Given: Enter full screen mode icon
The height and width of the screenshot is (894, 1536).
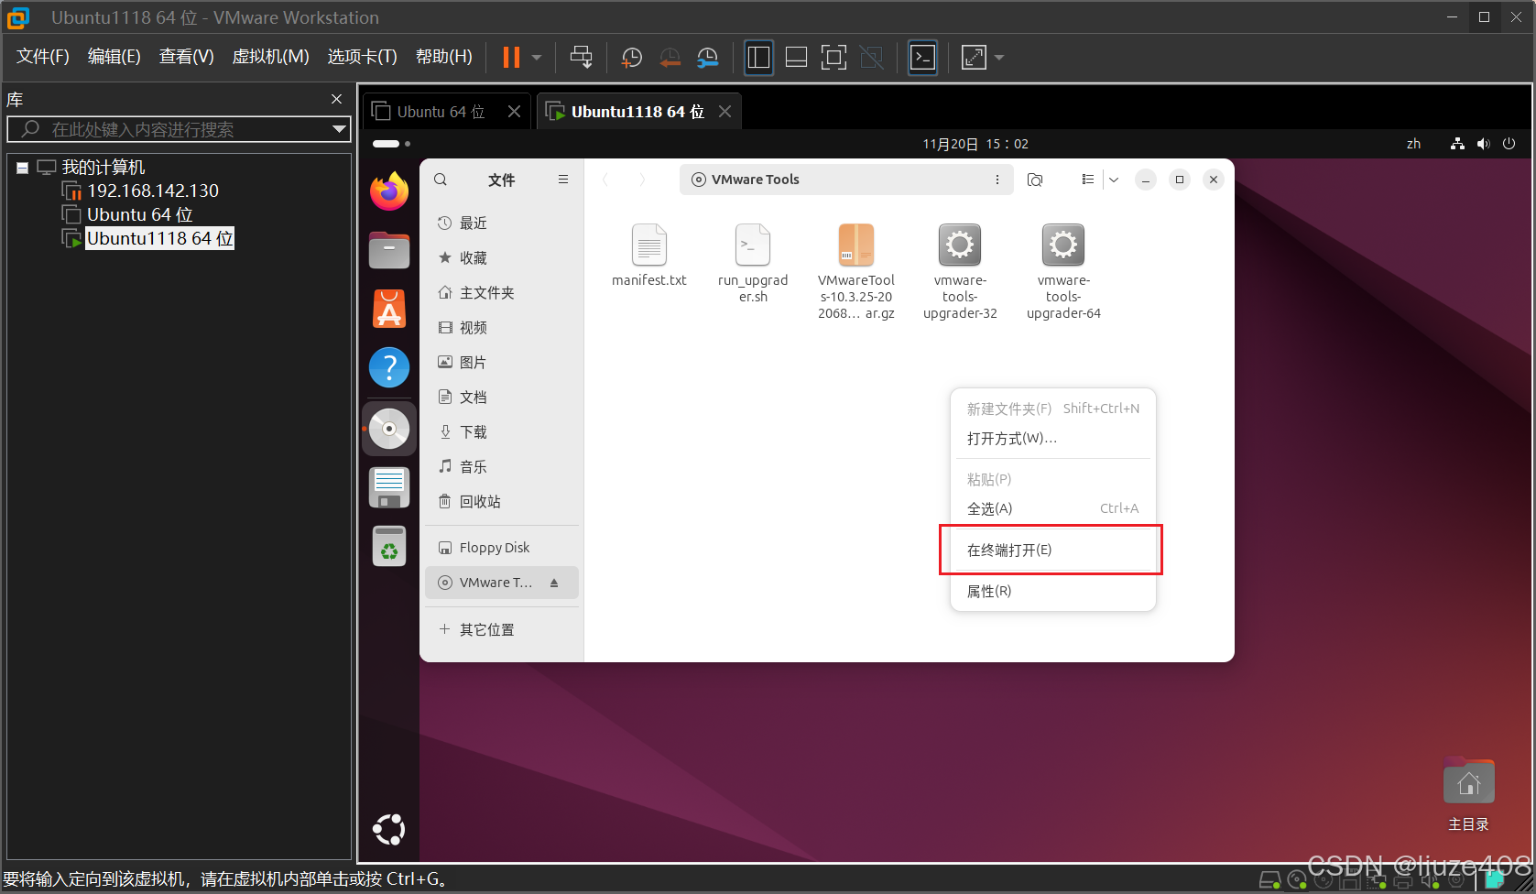Looking at the screenshot, I should pyautogui.click(x=833, y=57).
